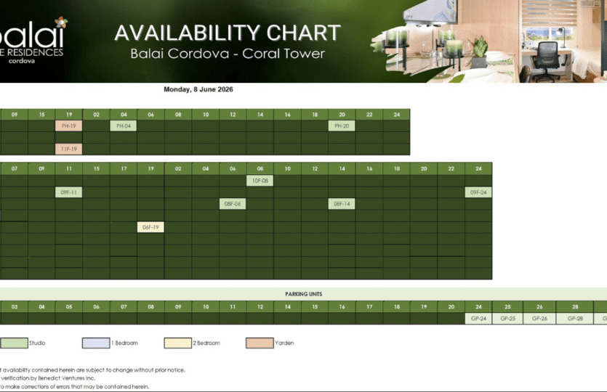Viewport: 607px width, 392px height.
Task: Select the PH-19 Yarden unit cell
Action: pyautogui.click(x=69, y=126)
